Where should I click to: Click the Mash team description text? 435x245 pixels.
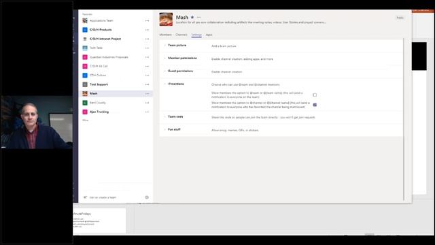click(251, 22)
